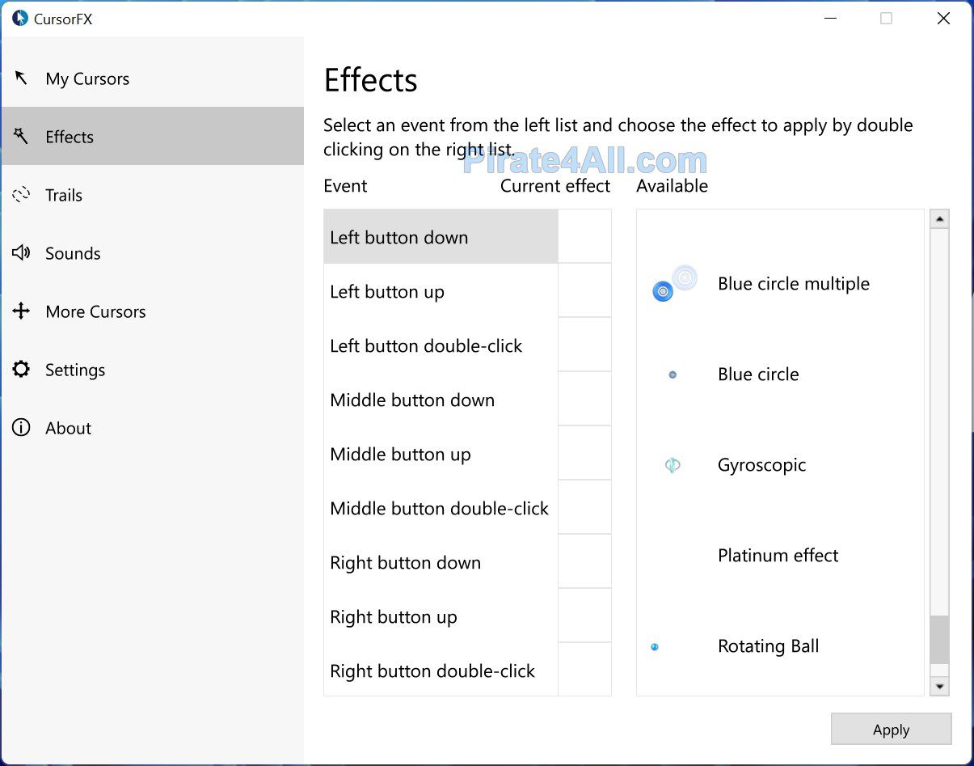Click the Available list scrollbar thumb

[939, 640]
